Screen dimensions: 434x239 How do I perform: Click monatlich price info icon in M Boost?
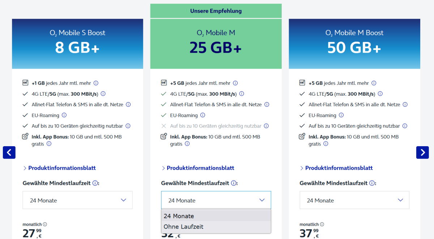click(322, 224)
